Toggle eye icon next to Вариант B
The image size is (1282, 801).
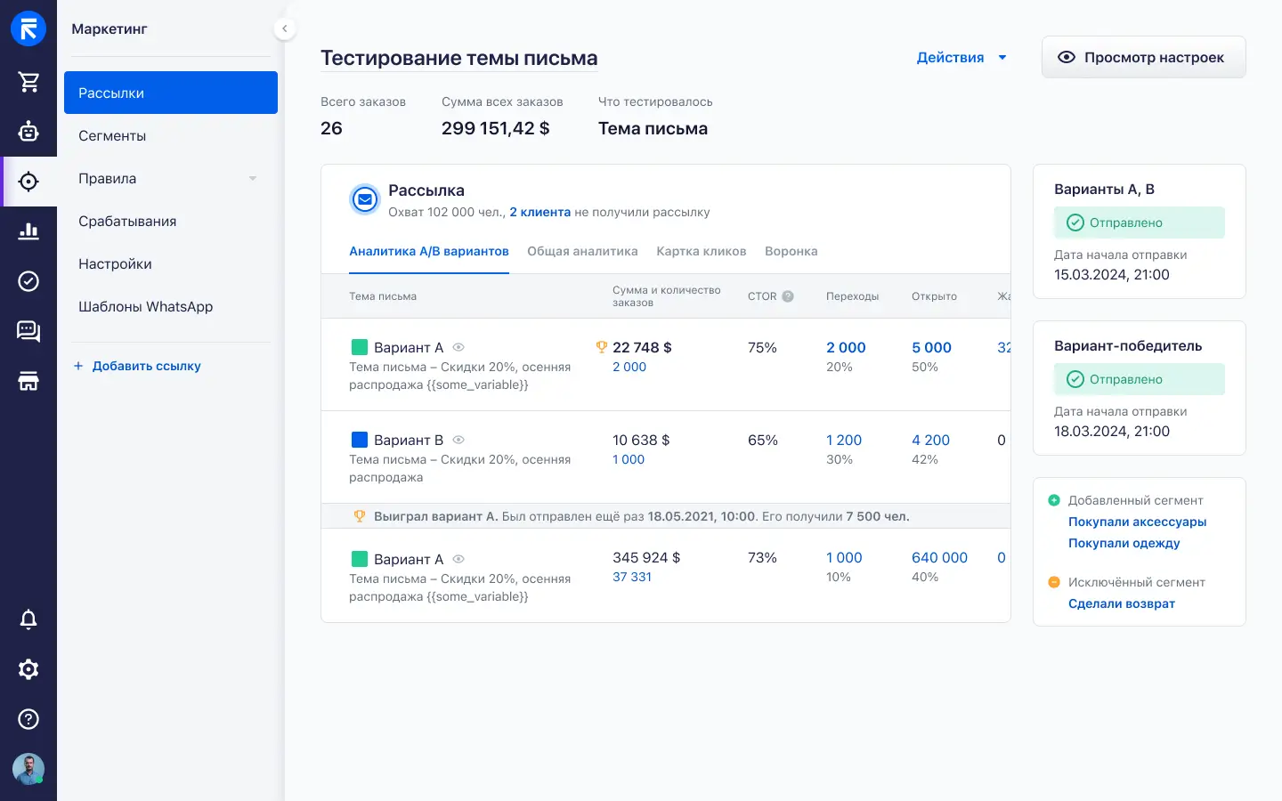point(458,440)
